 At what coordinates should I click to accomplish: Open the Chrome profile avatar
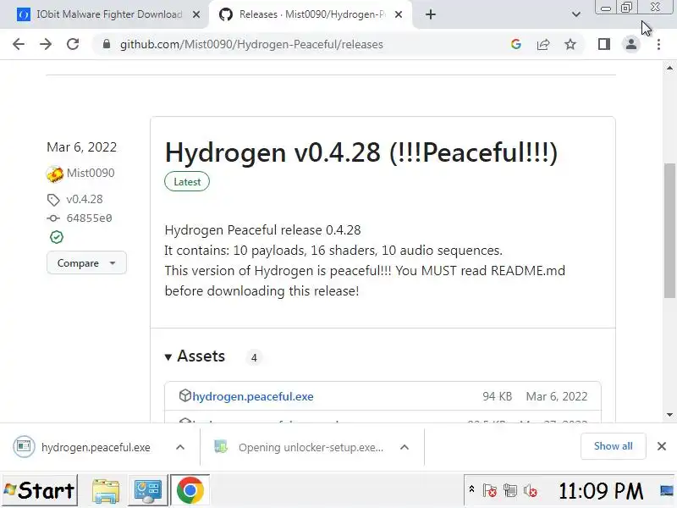tap(630, 44)
